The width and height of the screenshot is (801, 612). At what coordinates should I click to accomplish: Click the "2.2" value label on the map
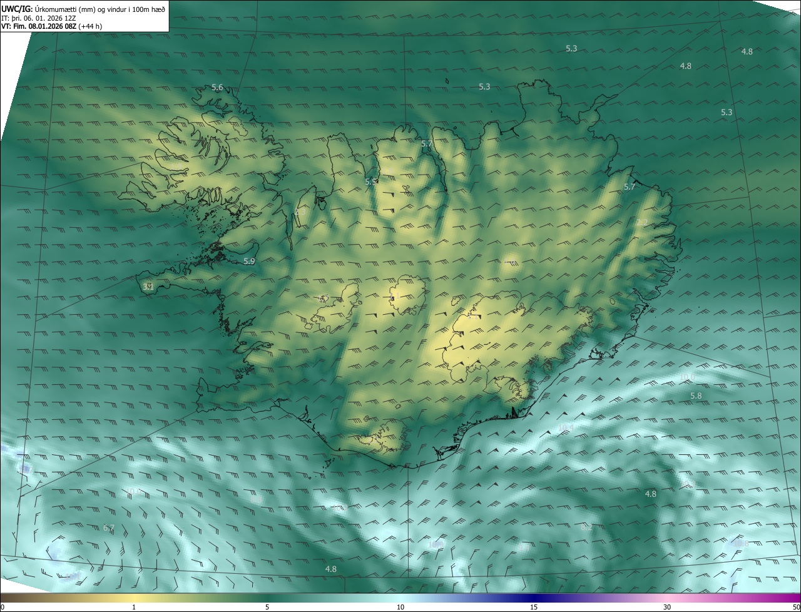point(642,223)
